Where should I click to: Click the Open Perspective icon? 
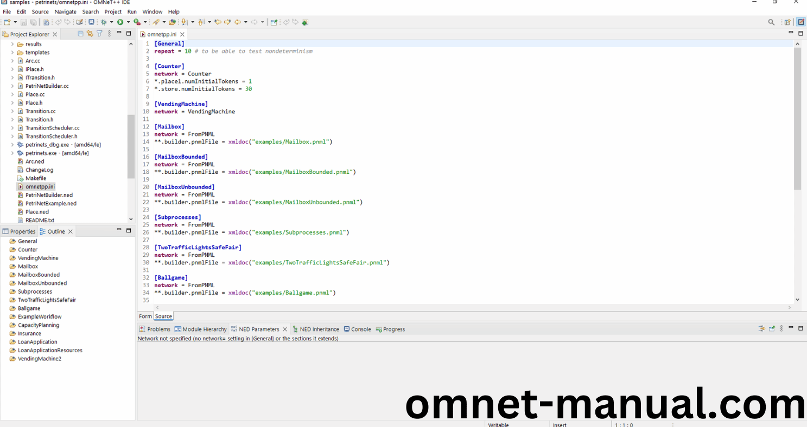click(787, 22)
